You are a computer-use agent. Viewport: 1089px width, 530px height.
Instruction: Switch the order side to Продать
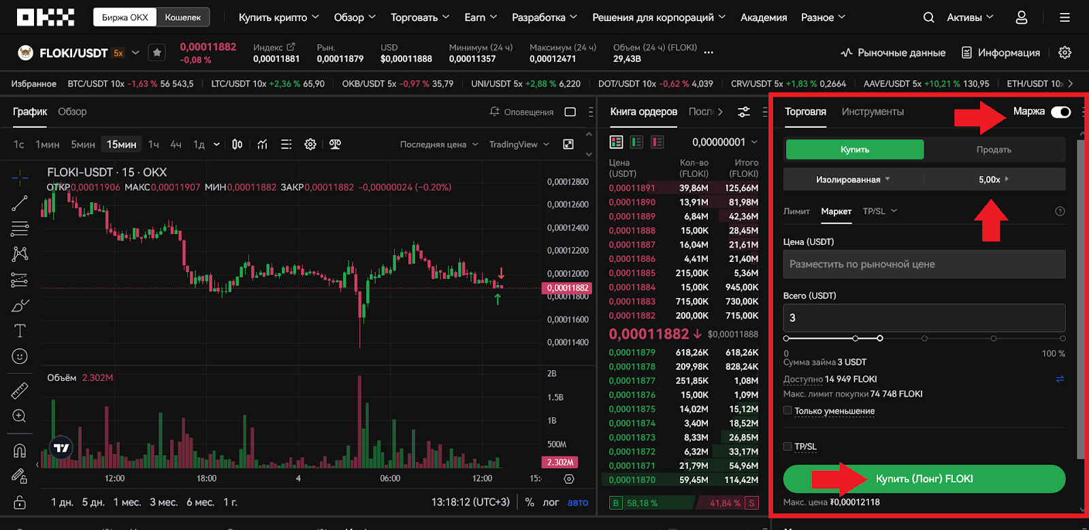[x=994, y=150]
